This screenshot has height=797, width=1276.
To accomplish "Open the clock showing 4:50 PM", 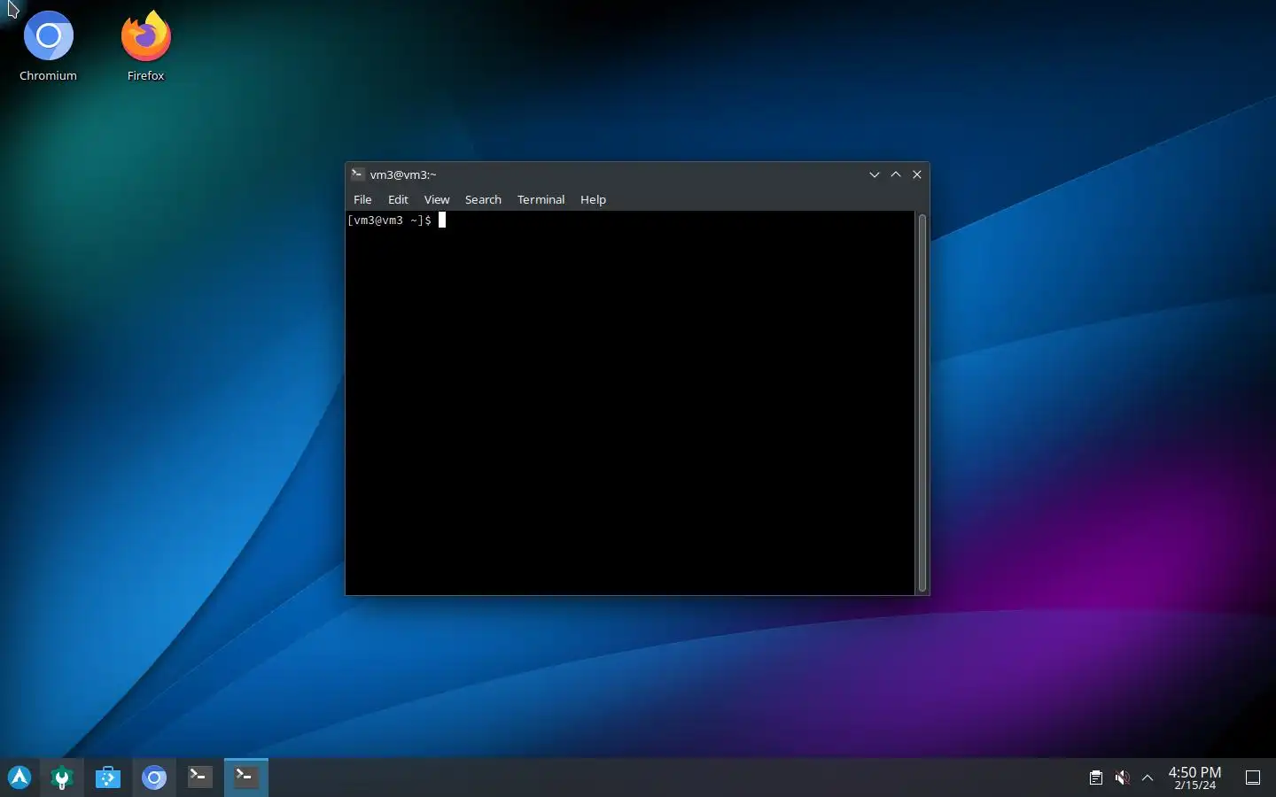I will tap(1194, 778).
